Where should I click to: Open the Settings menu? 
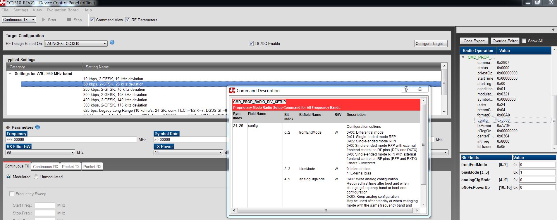click(21, 10)
